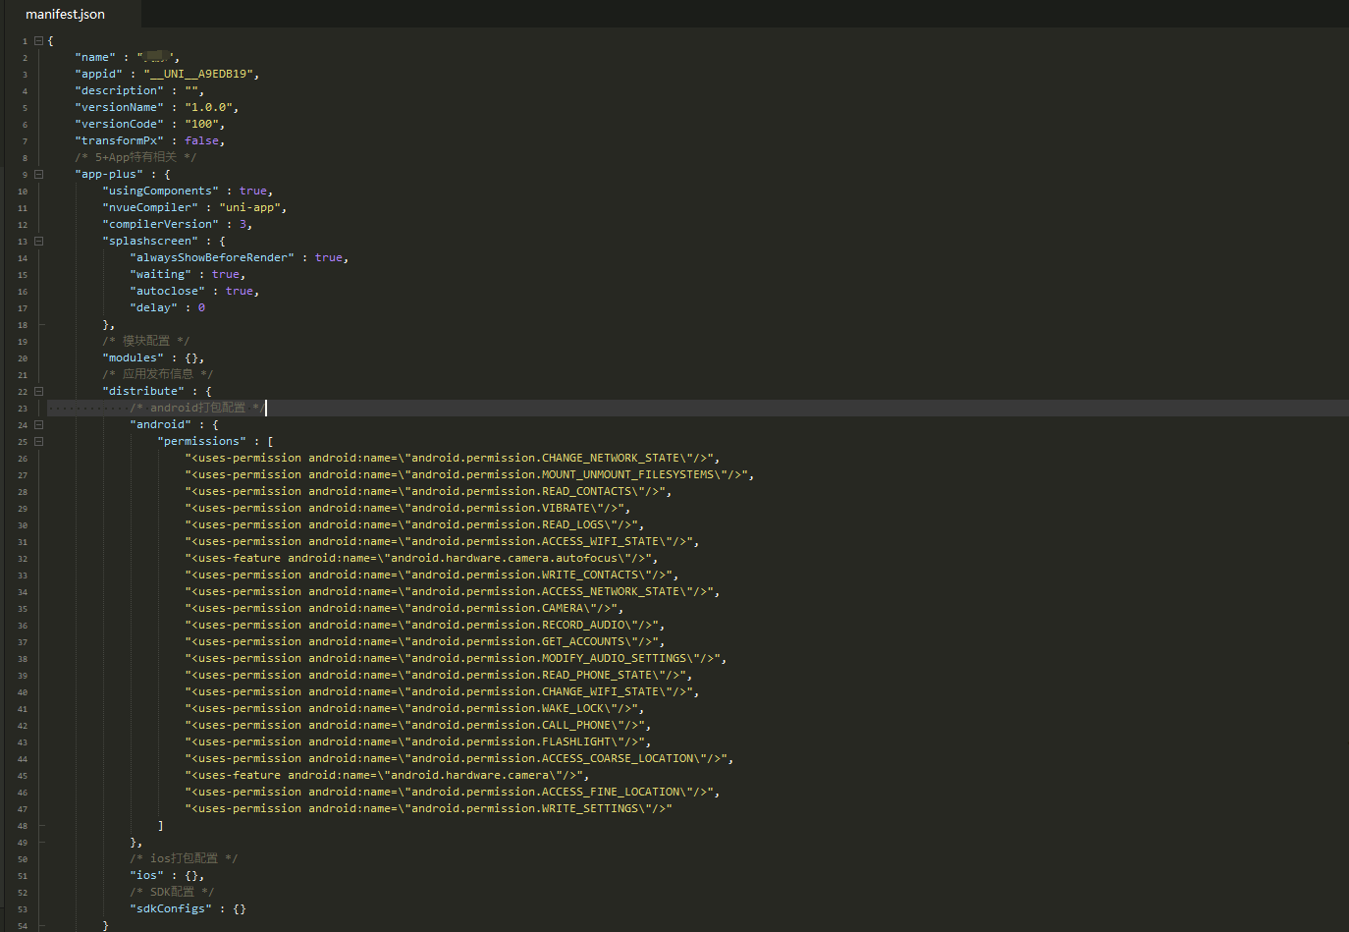
Task: Click the "ios" key
Action: (x=146, y=875)
